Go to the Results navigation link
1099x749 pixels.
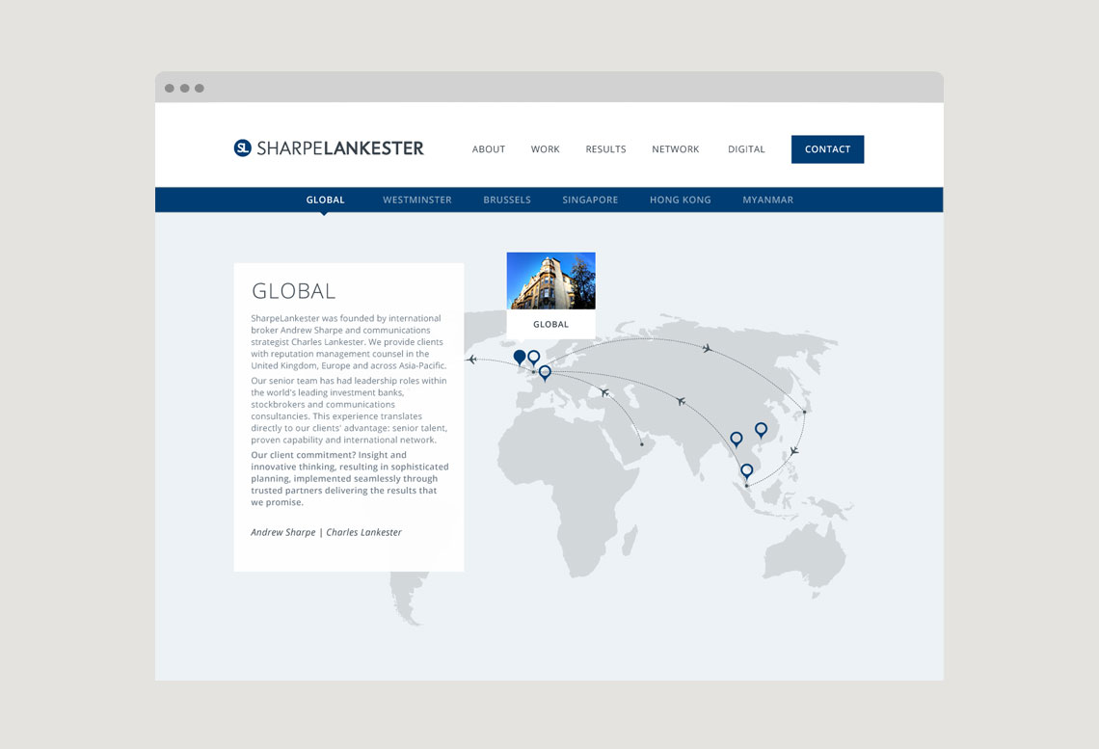(605, 149)
